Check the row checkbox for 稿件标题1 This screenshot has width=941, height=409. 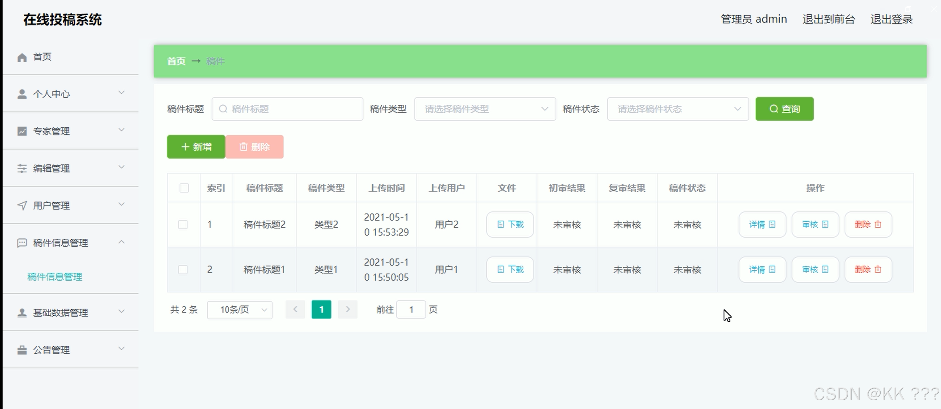click(x=183, y=269)
